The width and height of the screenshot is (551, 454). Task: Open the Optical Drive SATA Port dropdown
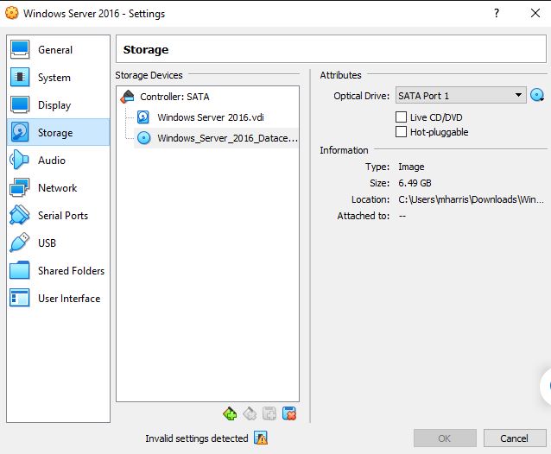(x=460, y=96)
